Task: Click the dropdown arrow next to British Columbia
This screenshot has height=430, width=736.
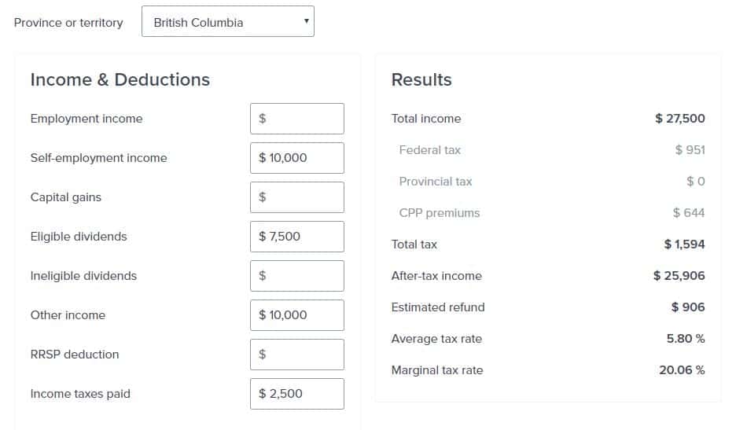Action: click(x=307, y=21)
